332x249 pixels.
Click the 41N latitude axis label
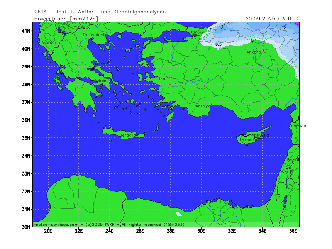[x=26, y=31]
